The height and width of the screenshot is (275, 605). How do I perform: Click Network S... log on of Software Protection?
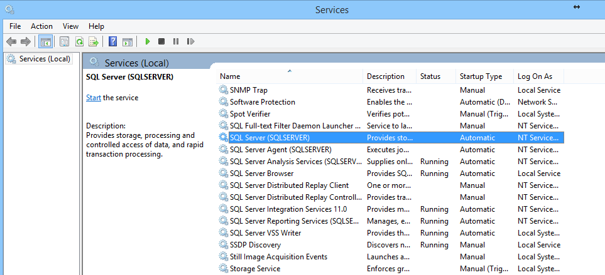(537, 102)
